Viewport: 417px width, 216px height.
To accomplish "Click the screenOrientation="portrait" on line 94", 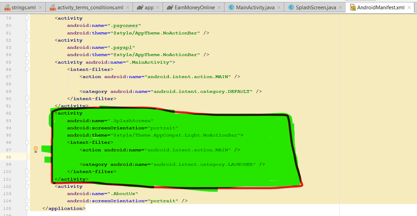I will (x=123, y=128).
